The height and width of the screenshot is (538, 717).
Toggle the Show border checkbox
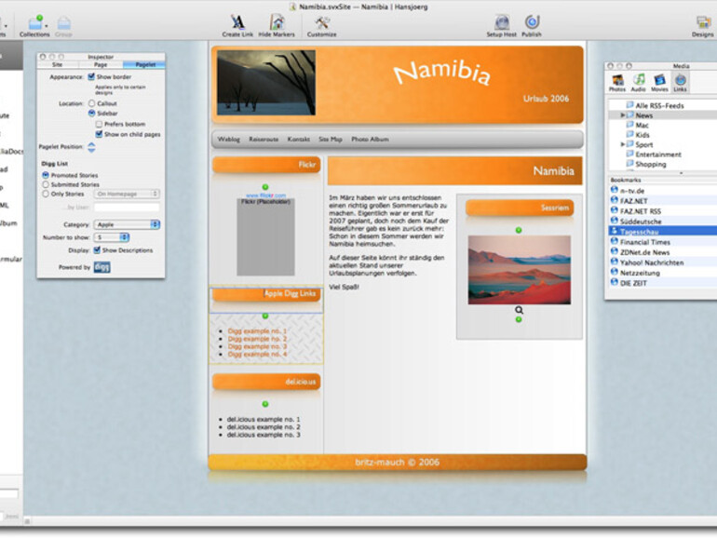click(91, 77)
